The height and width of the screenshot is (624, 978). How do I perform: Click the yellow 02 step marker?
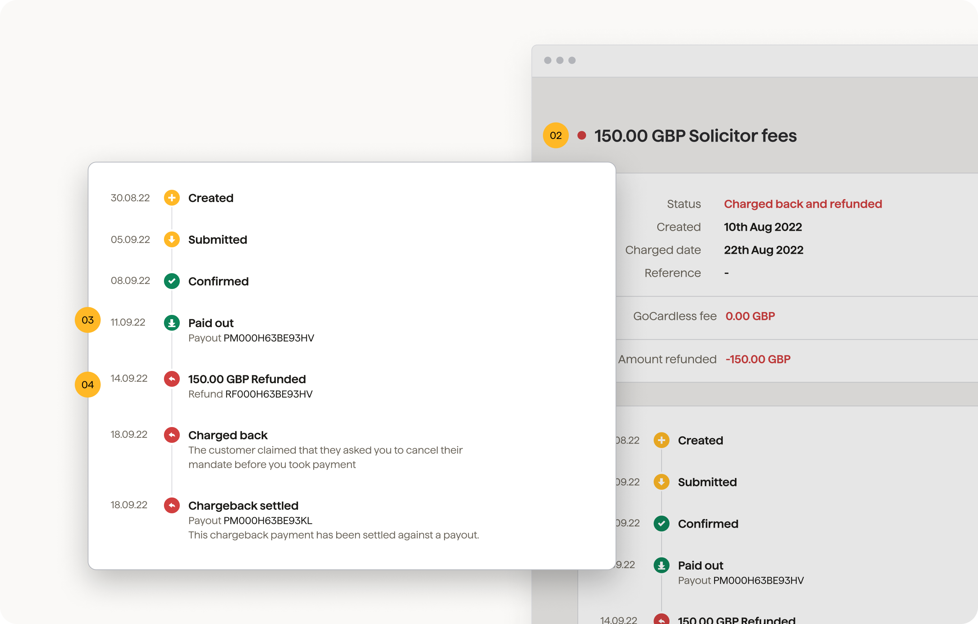[556, 135]
